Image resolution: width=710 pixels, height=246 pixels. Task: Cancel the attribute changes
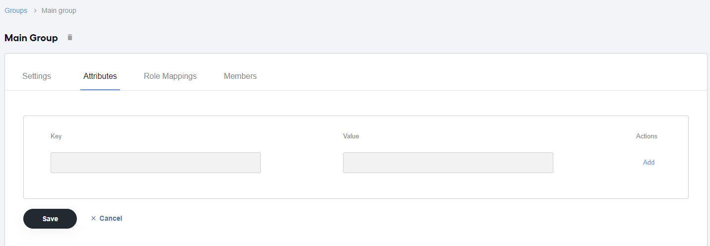coord(111,218)
